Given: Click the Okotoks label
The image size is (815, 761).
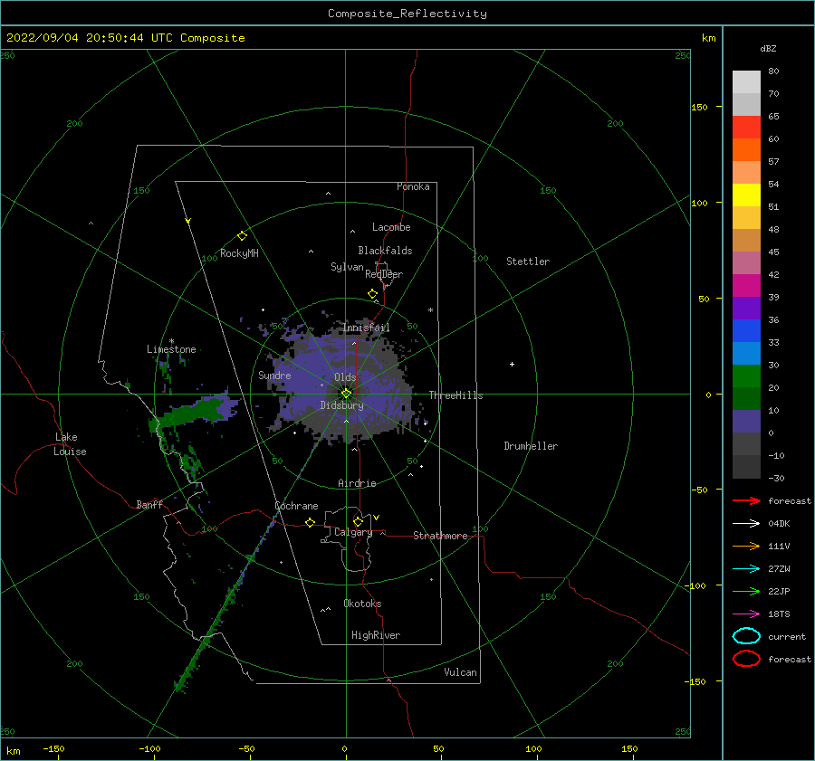Looking at the screenshot, I should point(362,604).
